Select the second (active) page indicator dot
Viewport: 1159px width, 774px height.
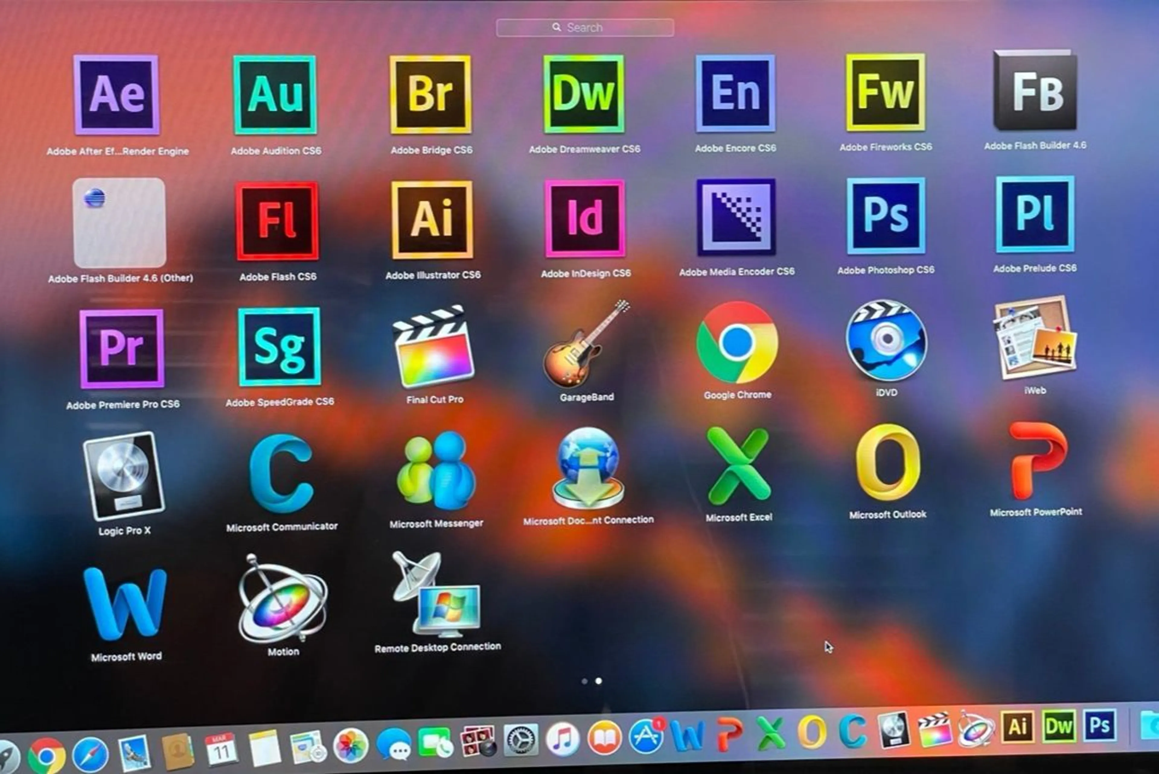[x=599, y=681]
